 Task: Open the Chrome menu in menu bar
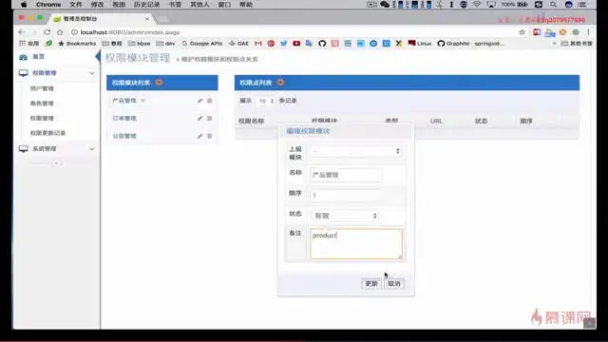tap(48, 5)
